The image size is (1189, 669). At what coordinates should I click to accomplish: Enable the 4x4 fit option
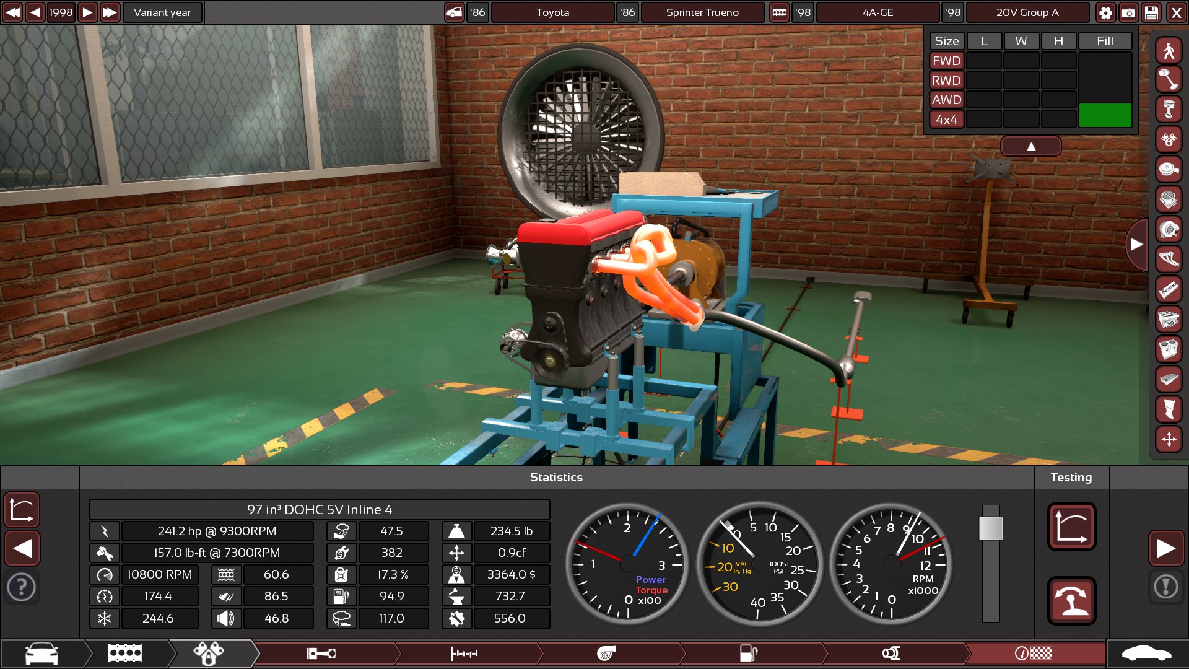(x=946, y=120)
